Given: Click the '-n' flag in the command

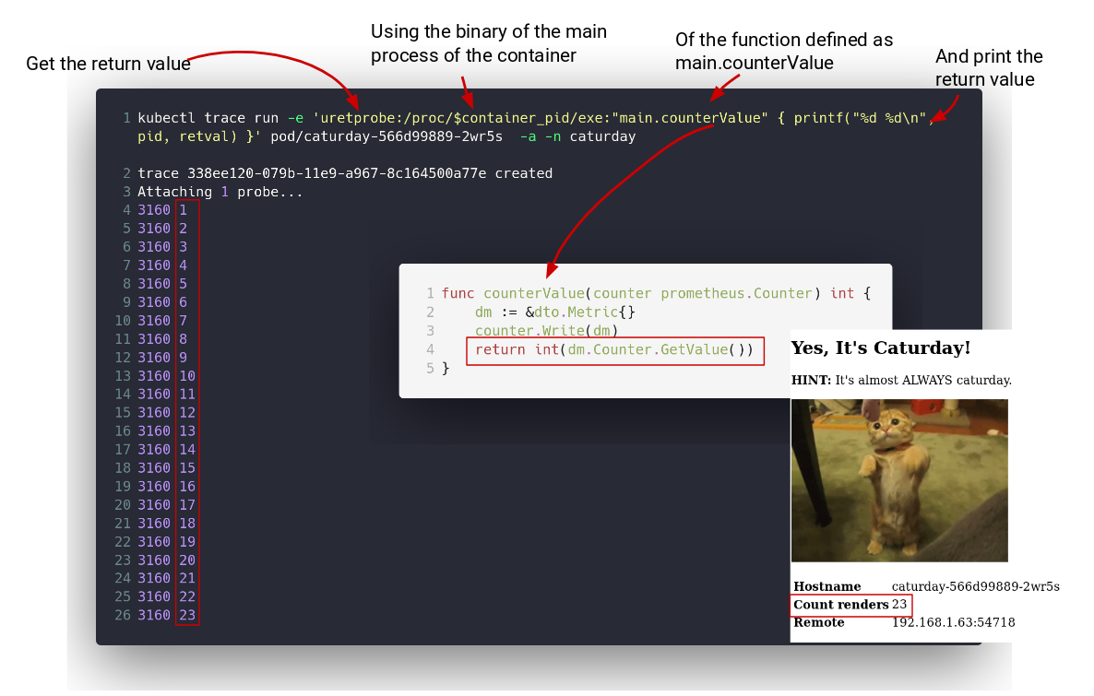Looking at the screenshot, I should pyautogui.click(x=553, y=136).
